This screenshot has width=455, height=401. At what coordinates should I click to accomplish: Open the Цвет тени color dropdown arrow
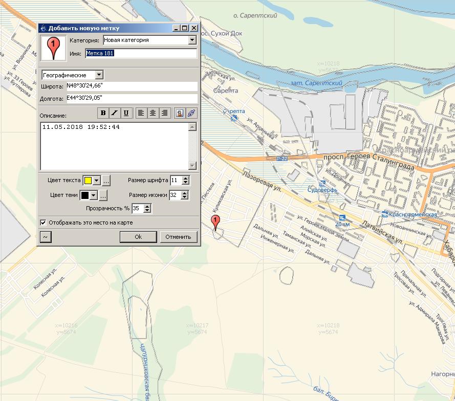point(94,195)
